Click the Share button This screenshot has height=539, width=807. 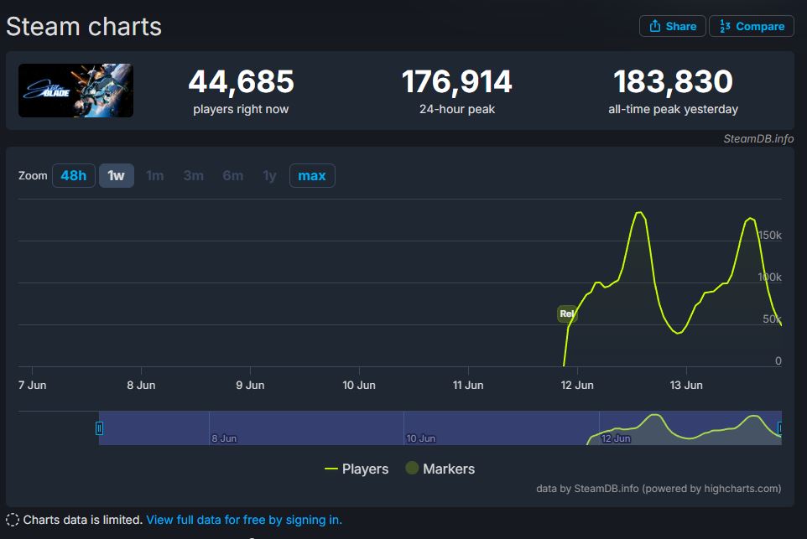pyautogui.click(x=672, y=26)
